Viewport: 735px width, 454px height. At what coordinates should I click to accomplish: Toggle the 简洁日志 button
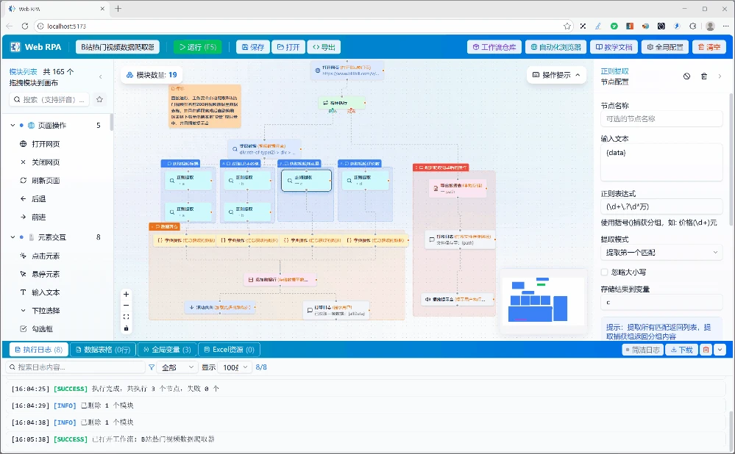tap(642, 350)
